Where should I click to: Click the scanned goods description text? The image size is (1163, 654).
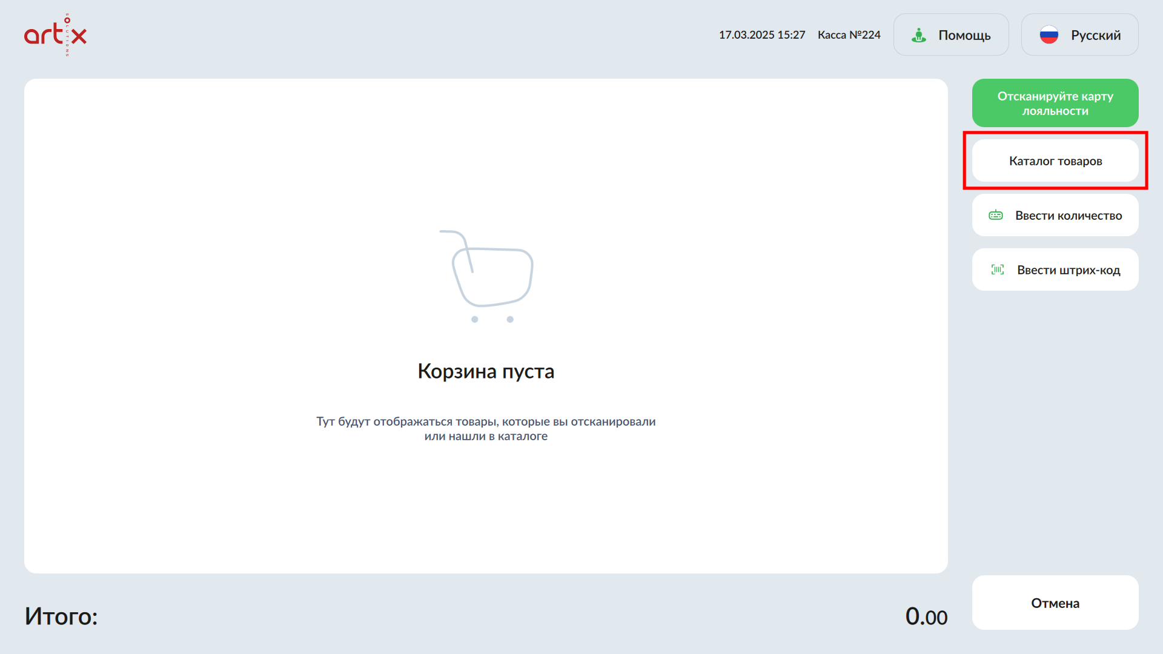point(486,429)
